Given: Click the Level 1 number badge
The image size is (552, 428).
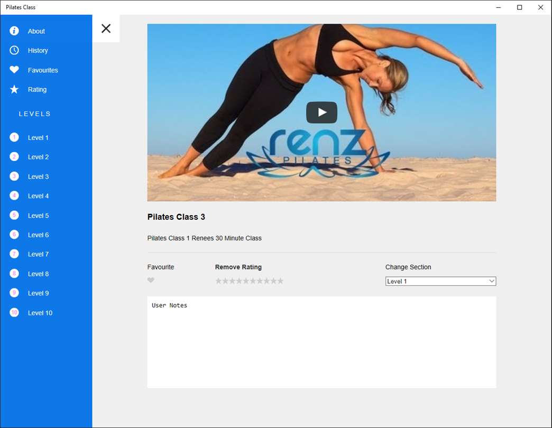Looking at the screenshot, I should (x=14, y=137).
